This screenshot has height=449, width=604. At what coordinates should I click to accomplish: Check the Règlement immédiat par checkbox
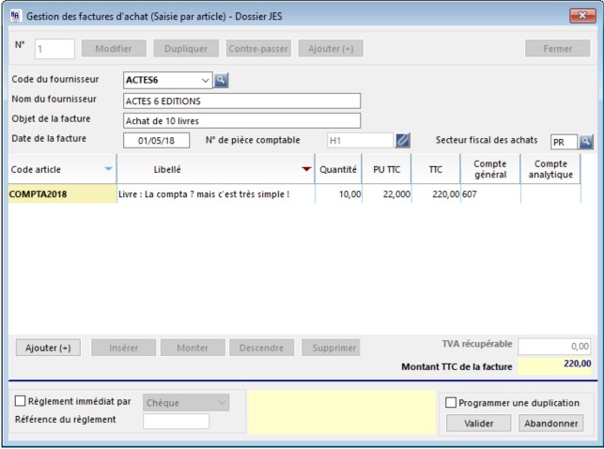[20, 401]
